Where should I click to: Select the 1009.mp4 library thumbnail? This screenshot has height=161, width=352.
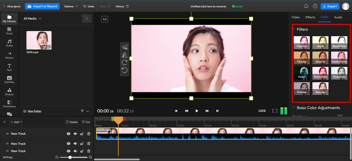[39, 40]
